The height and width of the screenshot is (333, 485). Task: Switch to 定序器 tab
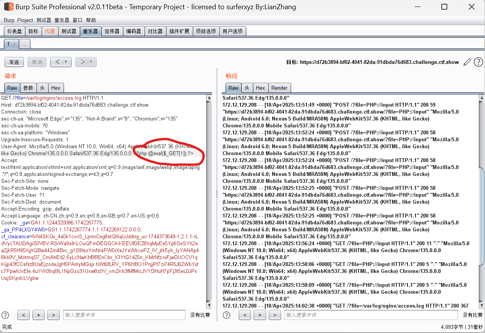pos(112,31)
